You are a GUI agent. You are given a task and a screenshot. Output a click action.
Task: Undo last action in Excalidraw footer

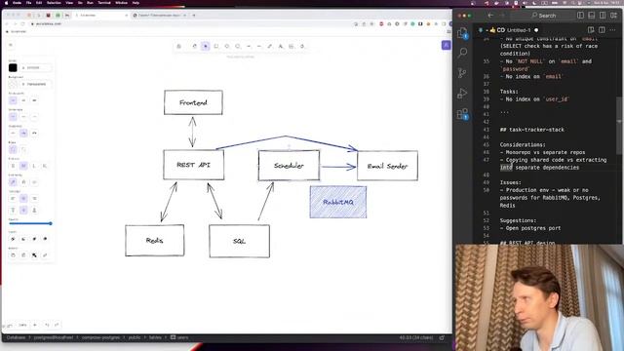tap(47, 325)
